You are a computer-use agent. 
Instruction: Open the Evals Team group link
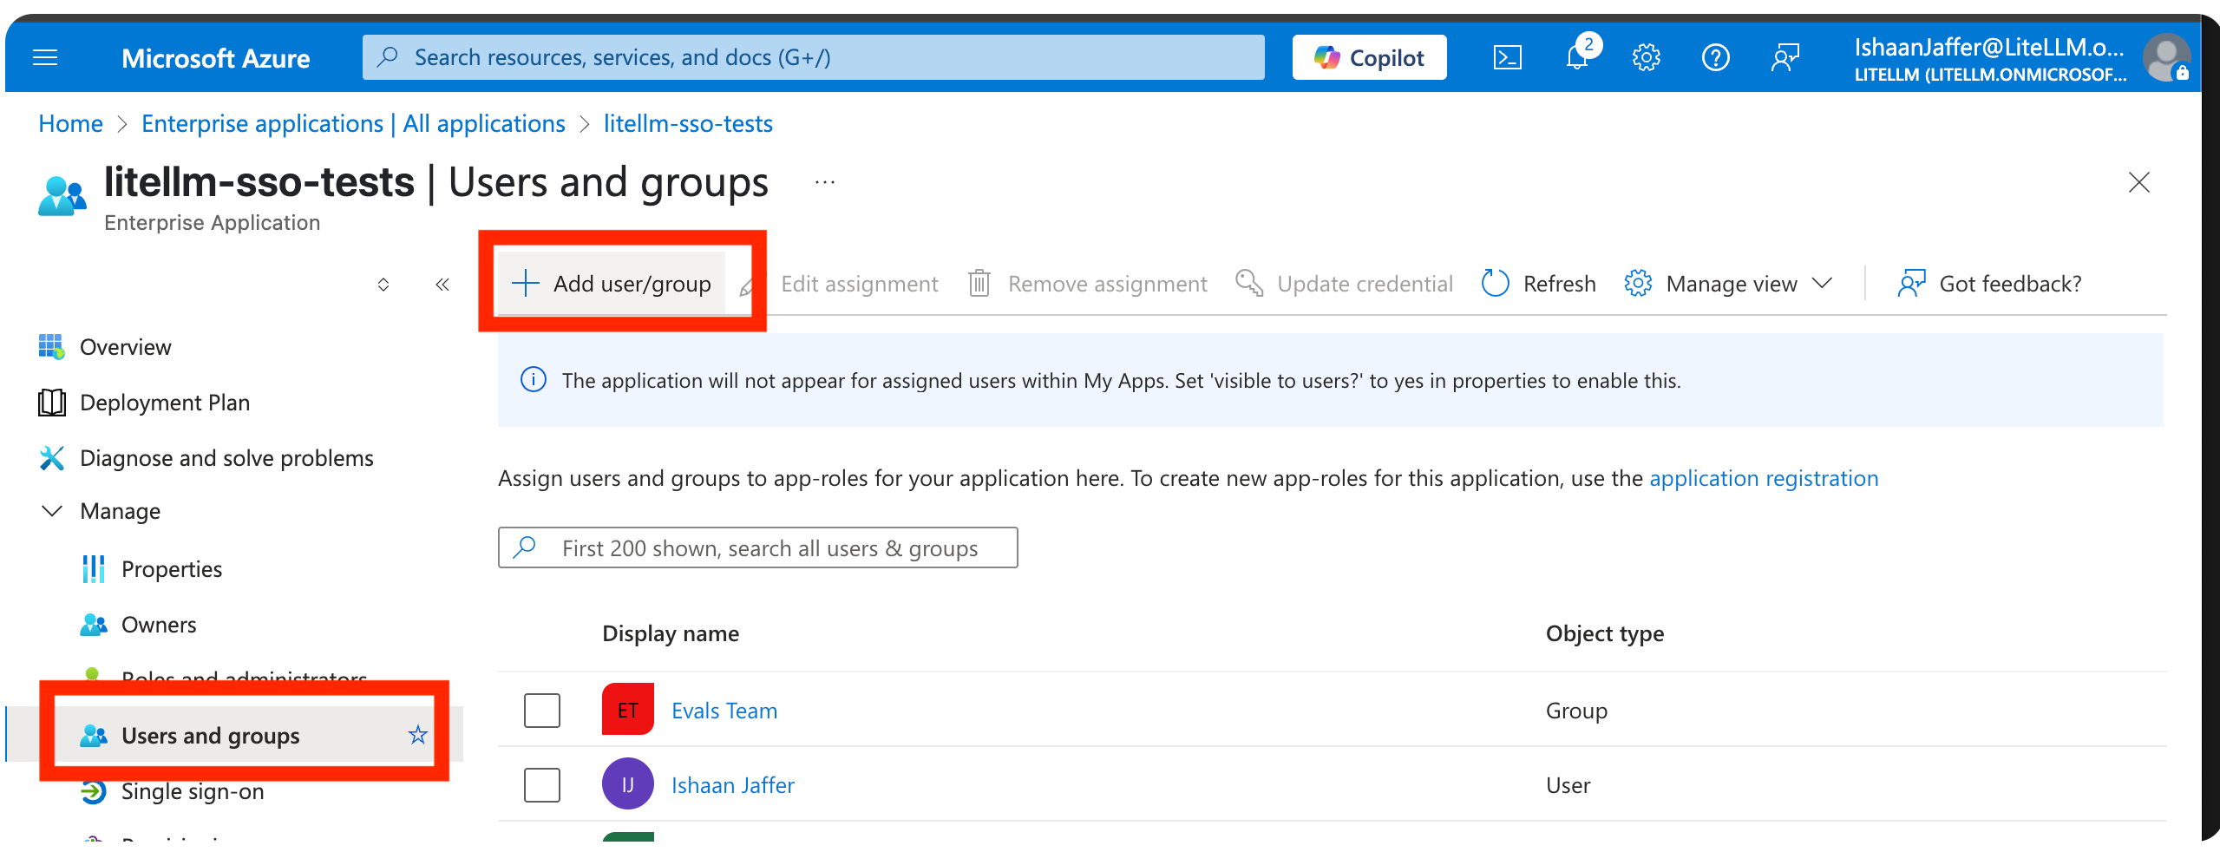click(724, 711)
